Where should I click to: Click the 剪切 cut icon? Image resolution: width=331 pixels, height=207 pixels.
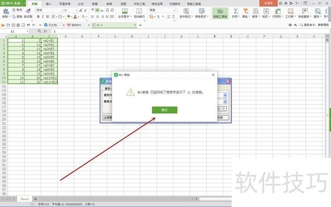coord(14,10)
